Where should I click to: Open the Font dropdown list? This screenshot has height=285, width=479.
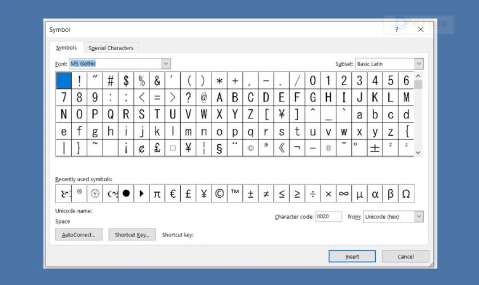click(x=166, y=63)
